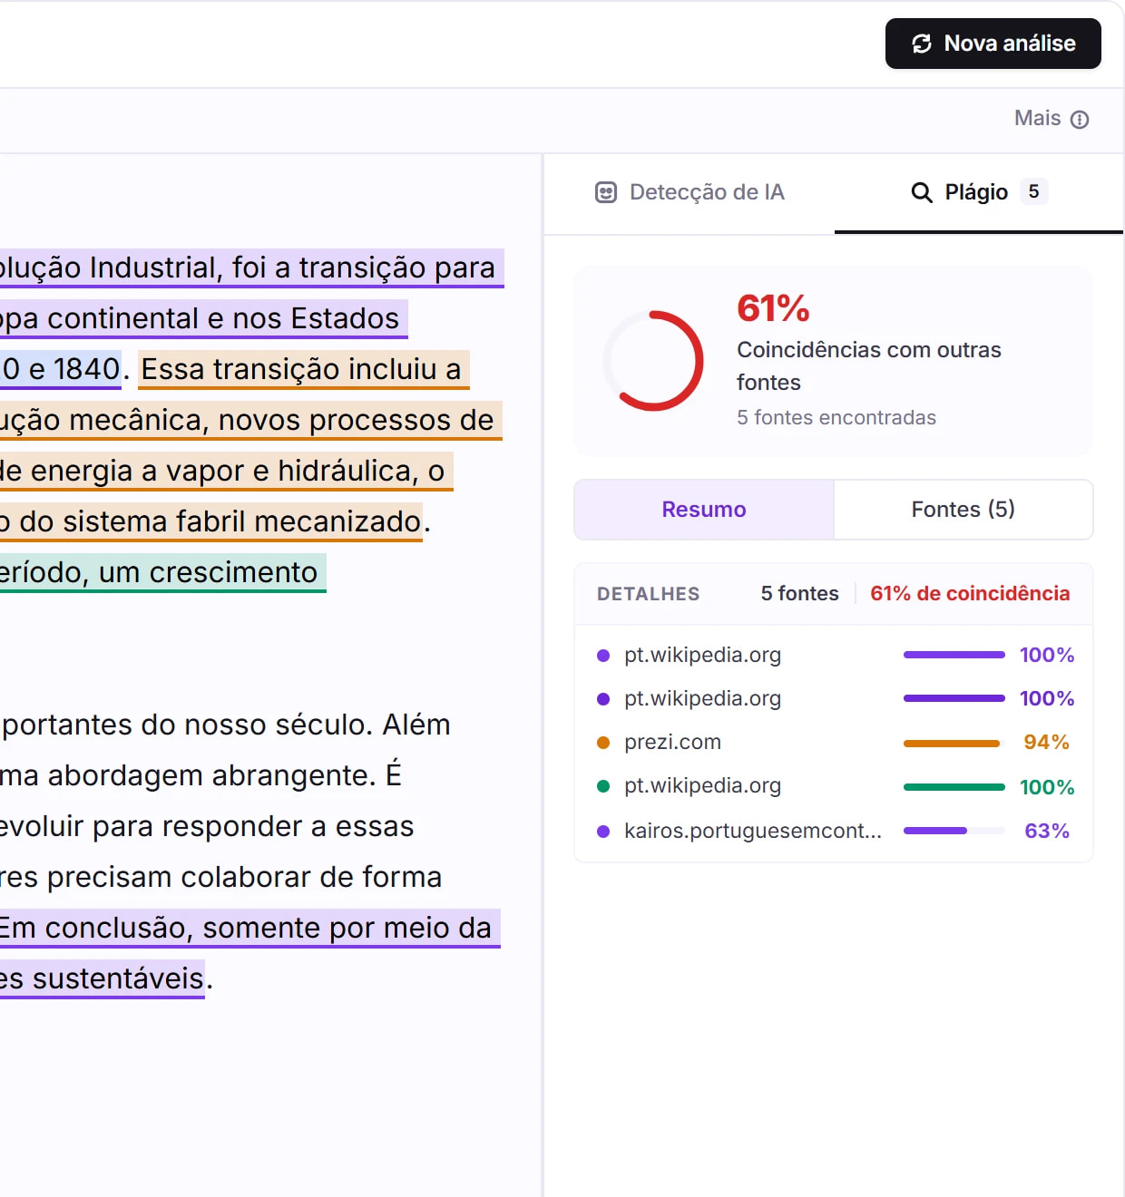The width and height of the screenshot is (1125, 1197).
Task: Select the Plágio tab
Action: click(x=979, y=192)
